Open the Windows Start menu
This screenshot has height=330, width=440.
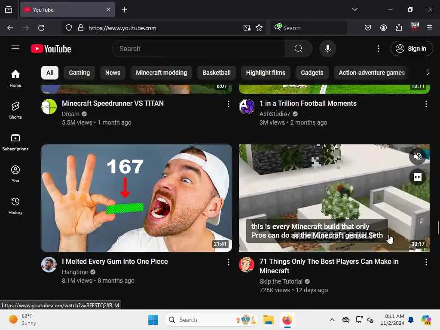click(153, 320)
